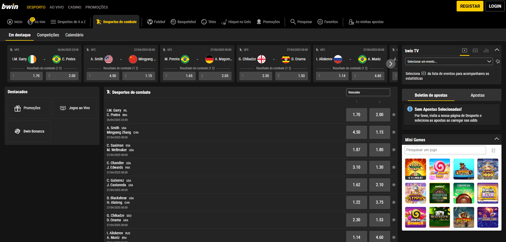
Task: Click the bwin logo
Action: (x=10, y=6)
